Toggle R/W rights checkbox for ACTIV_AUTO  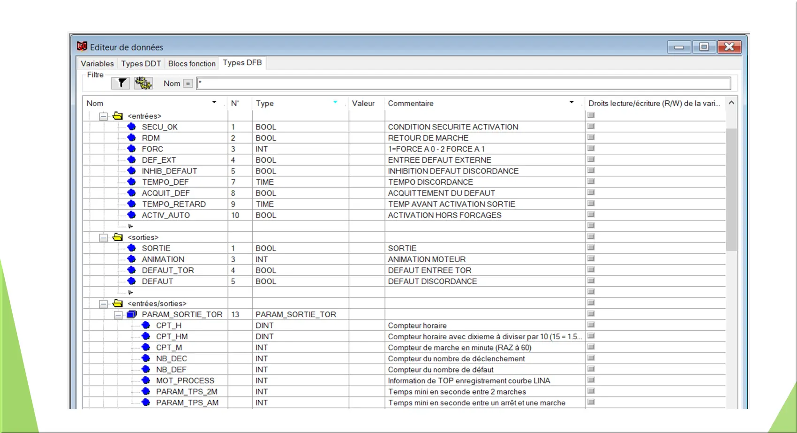pyautogui.click(x=591, y=214)
